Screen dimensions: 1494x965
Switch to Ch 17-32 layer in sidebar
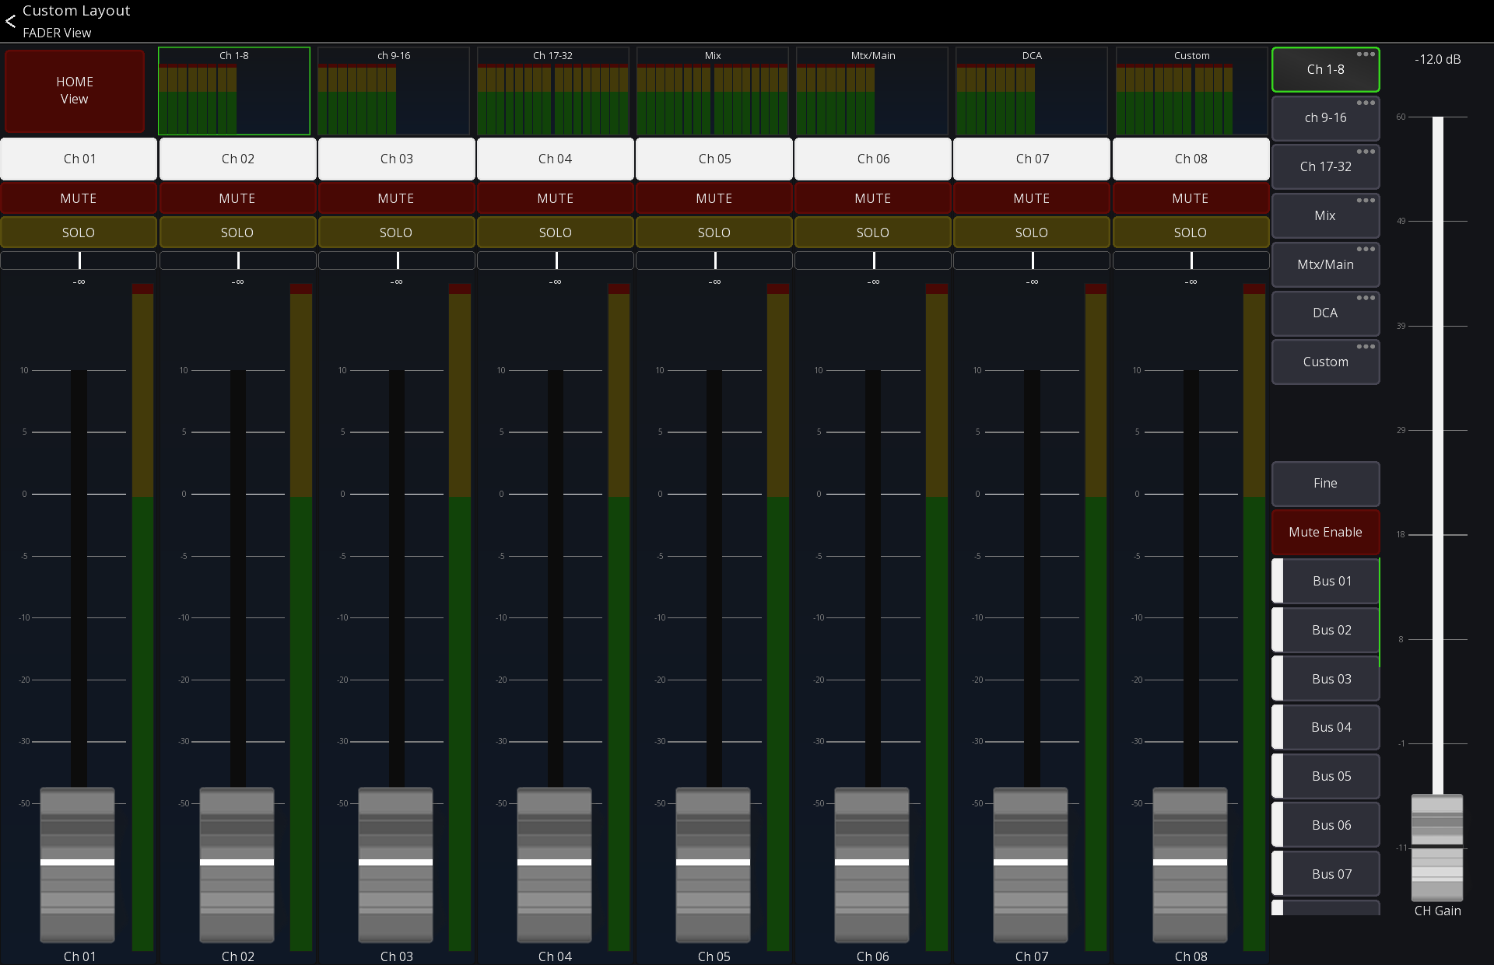[x=1325, y=166]
